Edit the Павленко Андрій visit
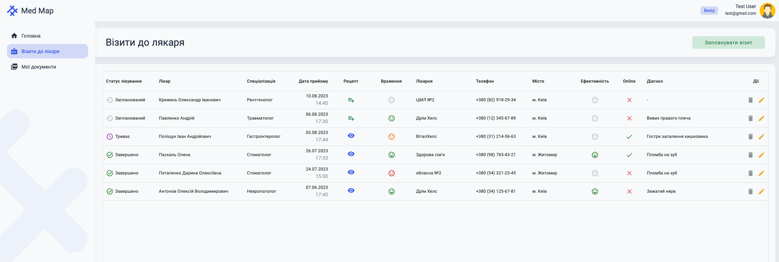This screenshot has width=779, height=262. point(761,118)
